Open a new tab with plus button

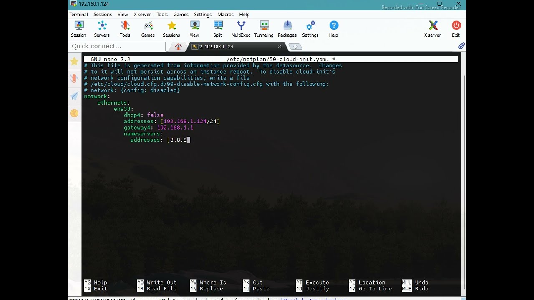point(295,47)
